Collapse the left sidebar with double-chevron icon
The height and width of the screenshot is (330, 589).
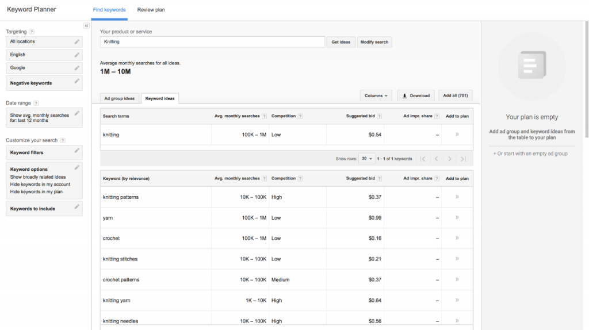[x=86, y=26]
